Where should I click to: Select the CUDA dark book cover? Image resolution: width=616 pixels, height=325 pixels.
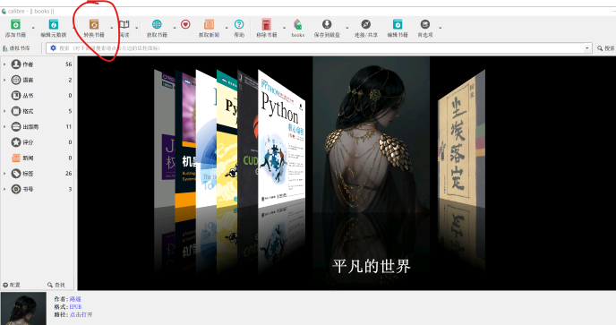(x=247, y=138)
